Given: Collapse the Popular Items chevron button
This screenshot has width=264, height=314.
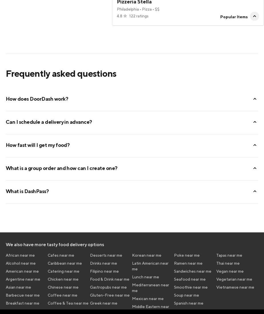Looking at the screenshot, I should point(254,16).
